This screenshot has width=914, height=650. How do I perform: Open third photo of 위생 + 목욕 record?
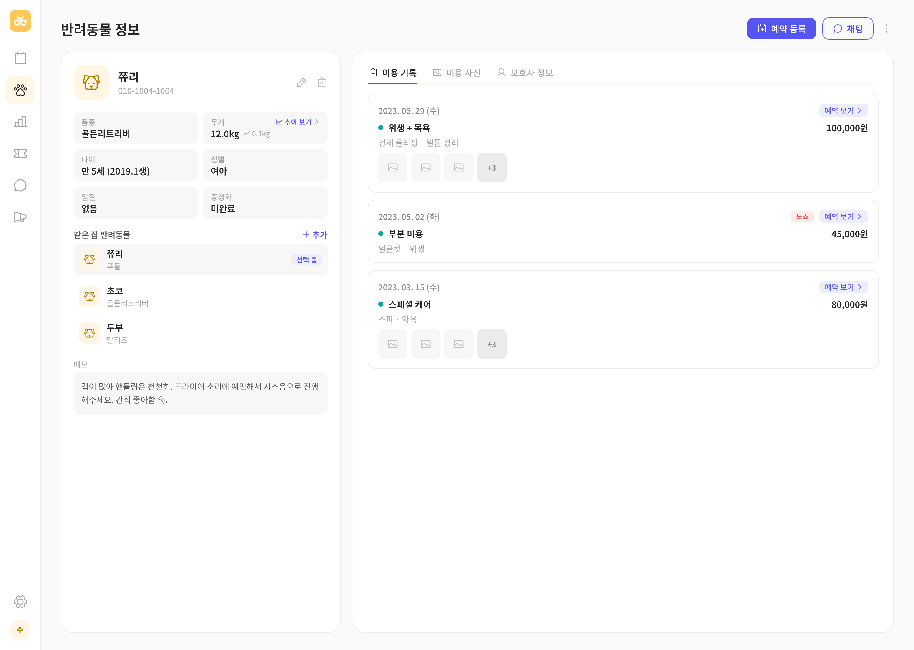pyautogui.click(x=459, y=168)
